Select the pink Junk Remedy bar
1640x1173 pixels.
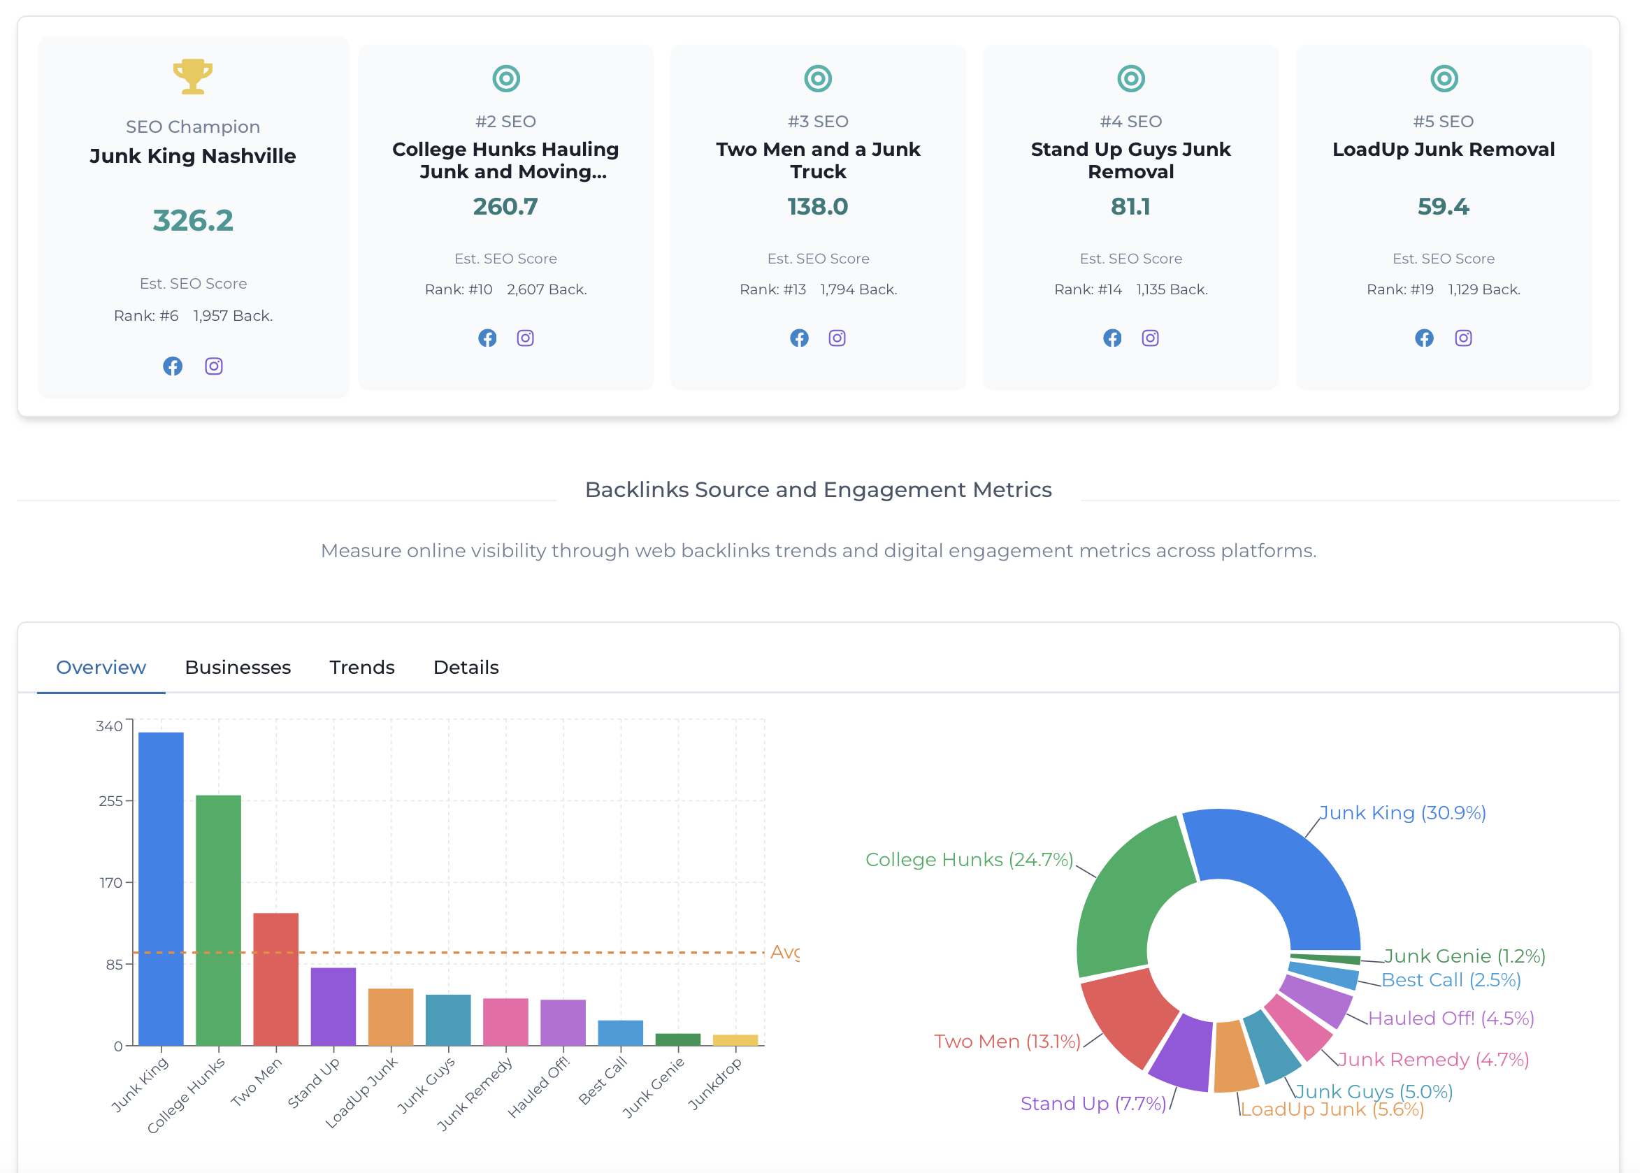[505, 1022]
